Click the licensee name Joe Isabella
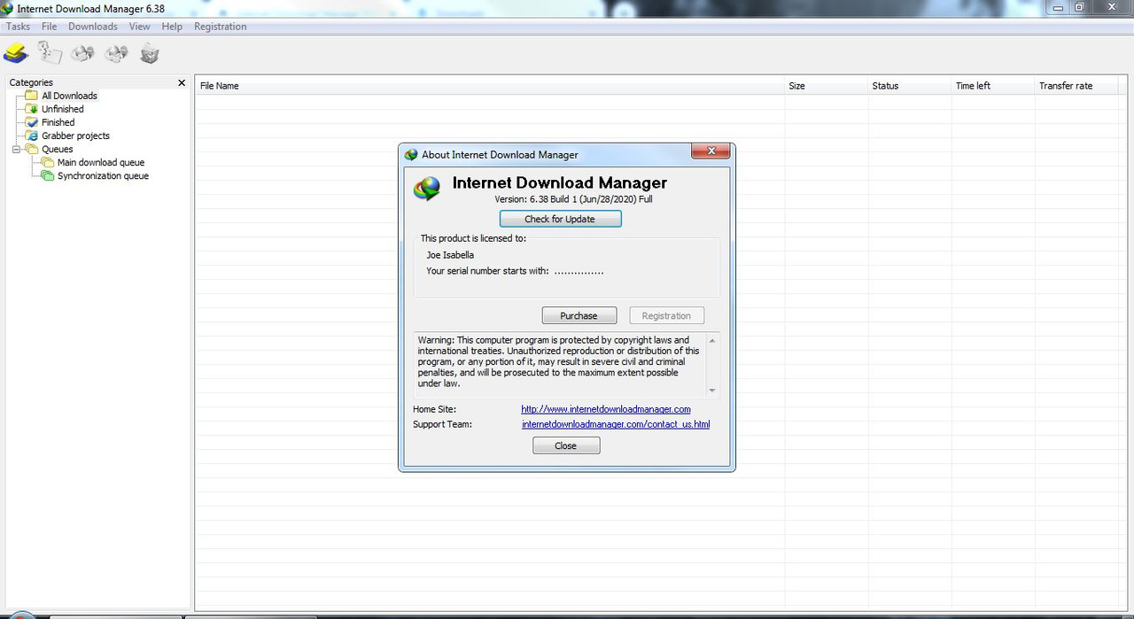Image resolution: width=1134 pixels, height=619 pixels. (450, 255)
